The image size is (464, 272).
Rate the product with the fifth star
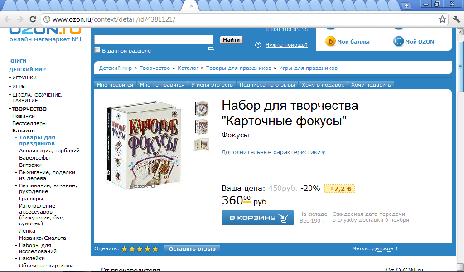coord(155,249)
